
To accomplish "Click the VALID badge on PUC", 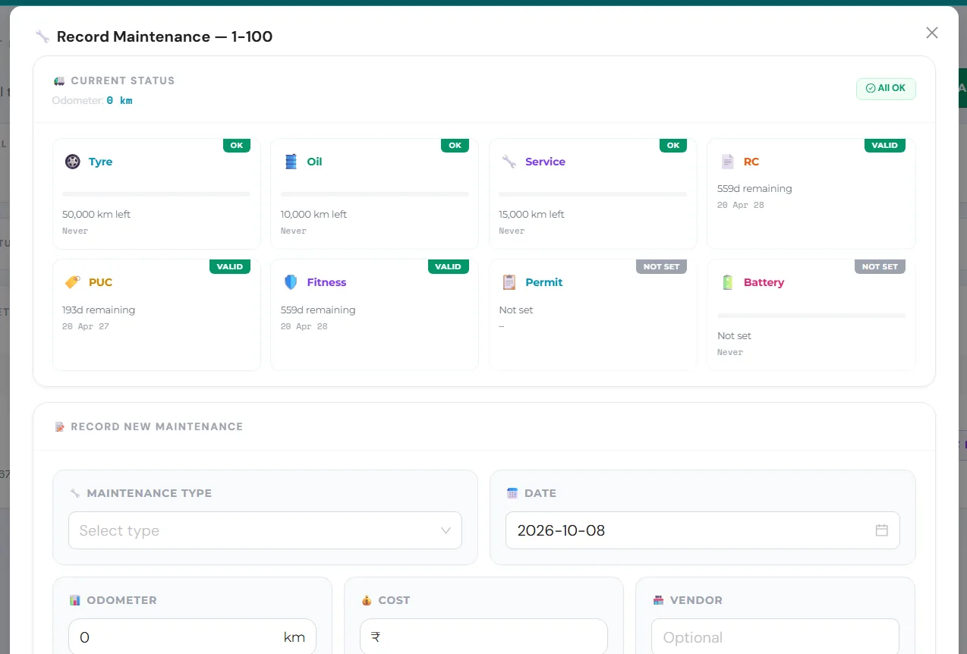I will click(230, 267).
